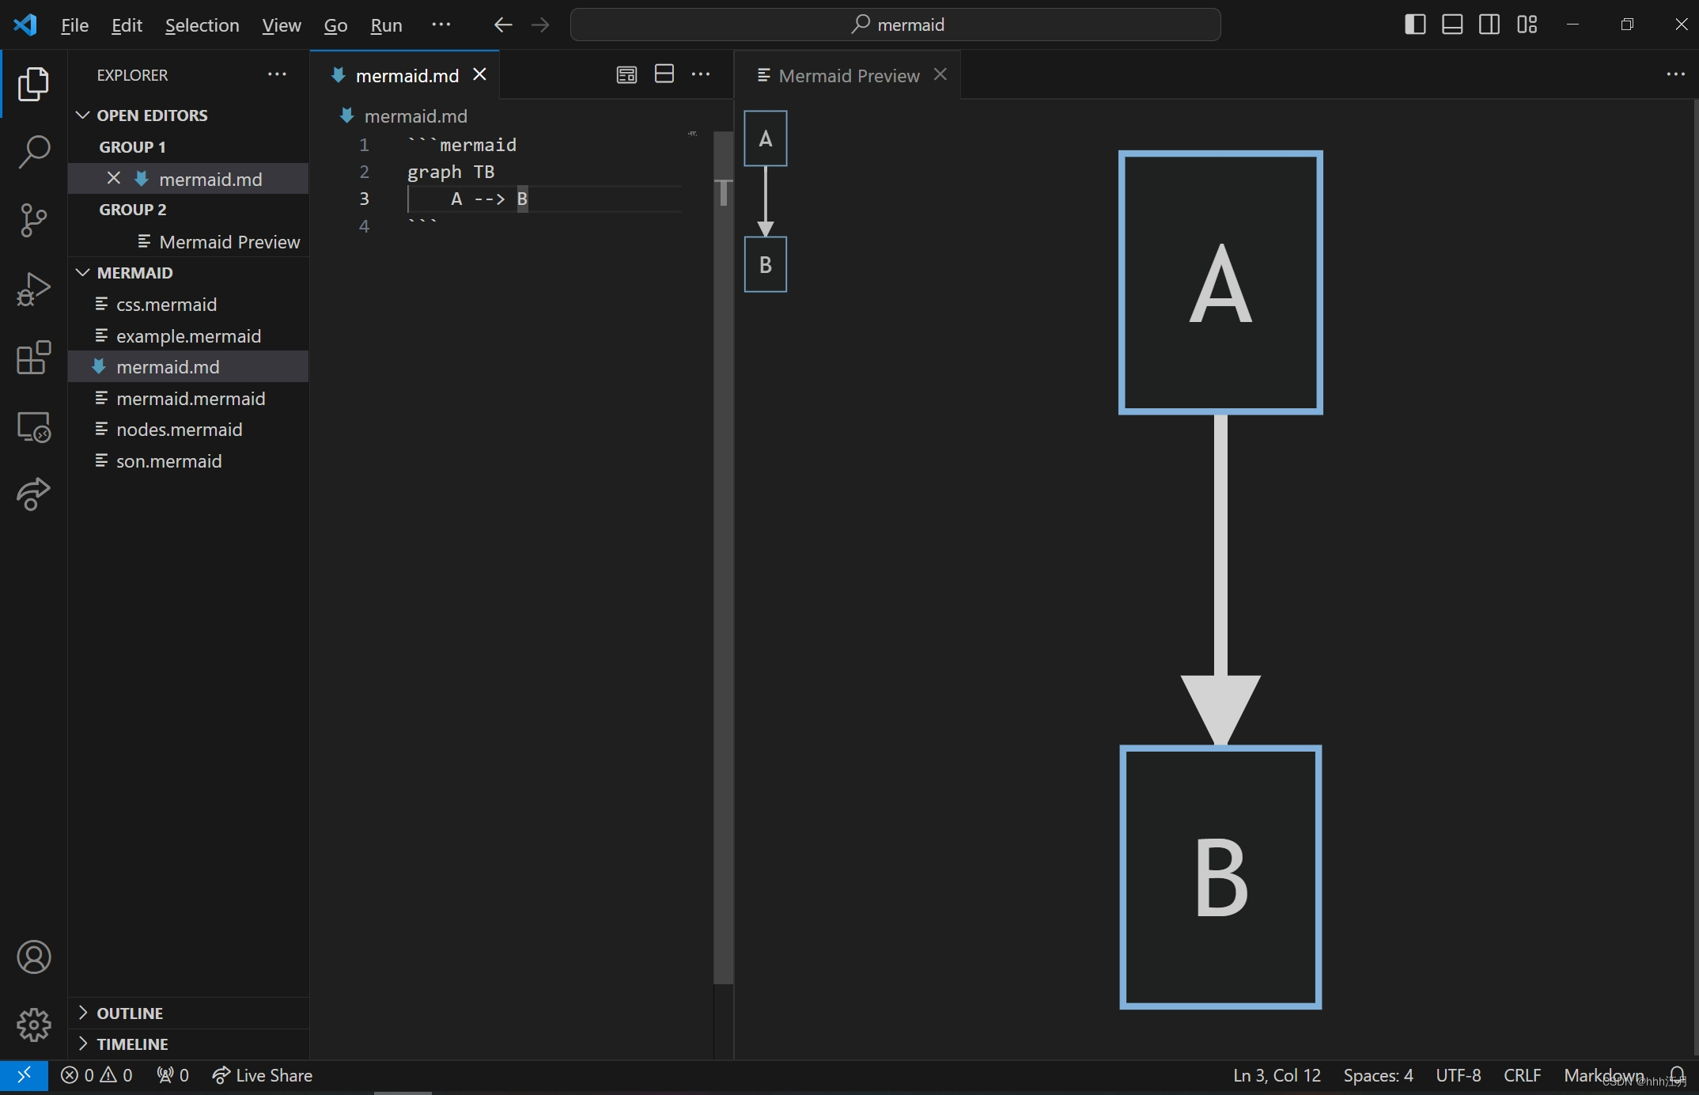Screen dimensions: 1699x1095
Task: Click the small thumbnail node B
Action: click(x=766, y=264)
